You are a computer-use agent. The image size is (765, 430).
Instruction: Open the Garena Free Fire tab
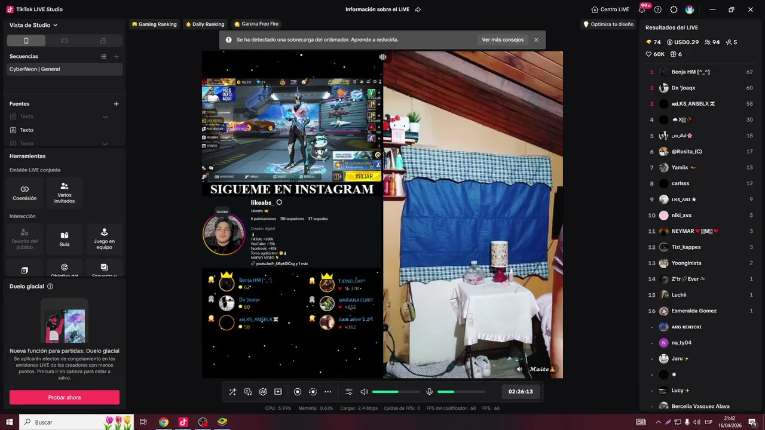click(256, 24)
